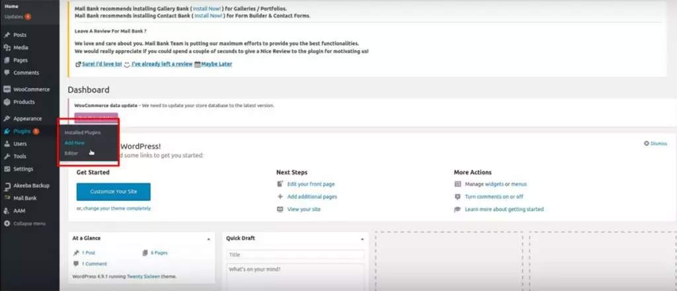677x291 pixels.
Task: Click the Customize Your Site button
Action: [114, 192]
